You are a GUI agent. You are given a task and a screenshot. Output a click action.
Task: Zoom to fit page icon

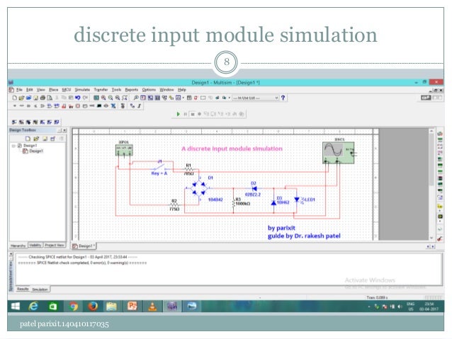[125, 98]
